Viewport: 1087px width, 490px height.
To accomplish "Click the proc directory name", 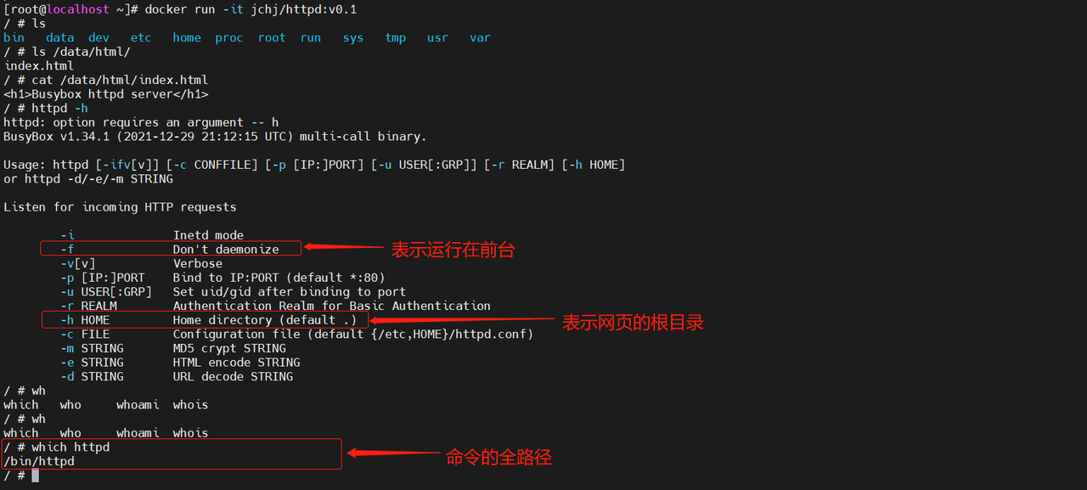I will pyautogui.click(x=228, y=37).
